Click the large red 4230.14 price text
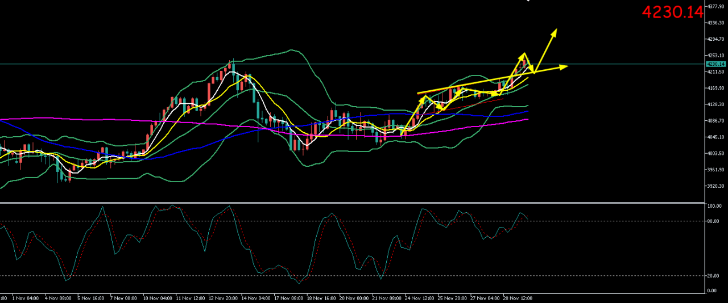728x303 pixels. [672, 12]
